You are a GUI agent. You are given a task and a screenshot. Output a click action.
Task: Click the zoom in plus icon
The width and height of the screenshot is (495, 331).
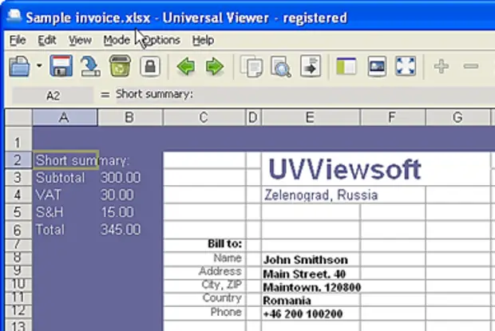(x=442, y=66)
